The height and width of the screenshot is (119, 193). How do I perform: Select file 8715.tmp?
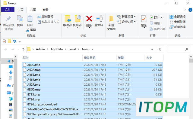pos(92,94)
